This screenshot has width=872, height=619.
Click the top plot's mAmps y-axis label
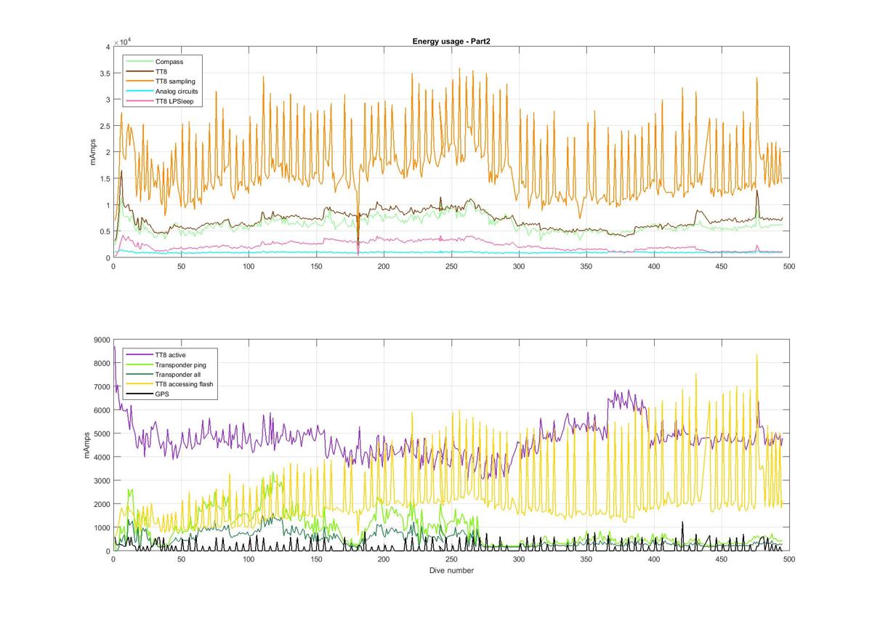pyautogui.click(x=93, y=152)
